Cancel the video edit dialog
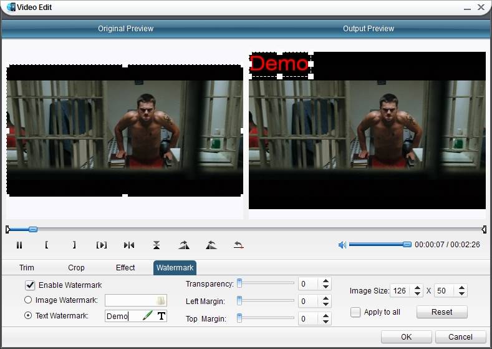The width and height of the screenshot is (492, 349). 460,337
